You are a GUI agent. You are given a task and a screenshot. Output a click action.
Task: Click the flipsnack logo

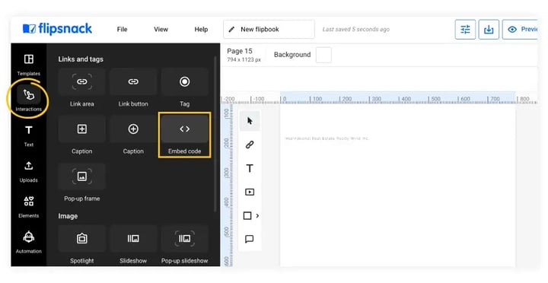point(57,29)
